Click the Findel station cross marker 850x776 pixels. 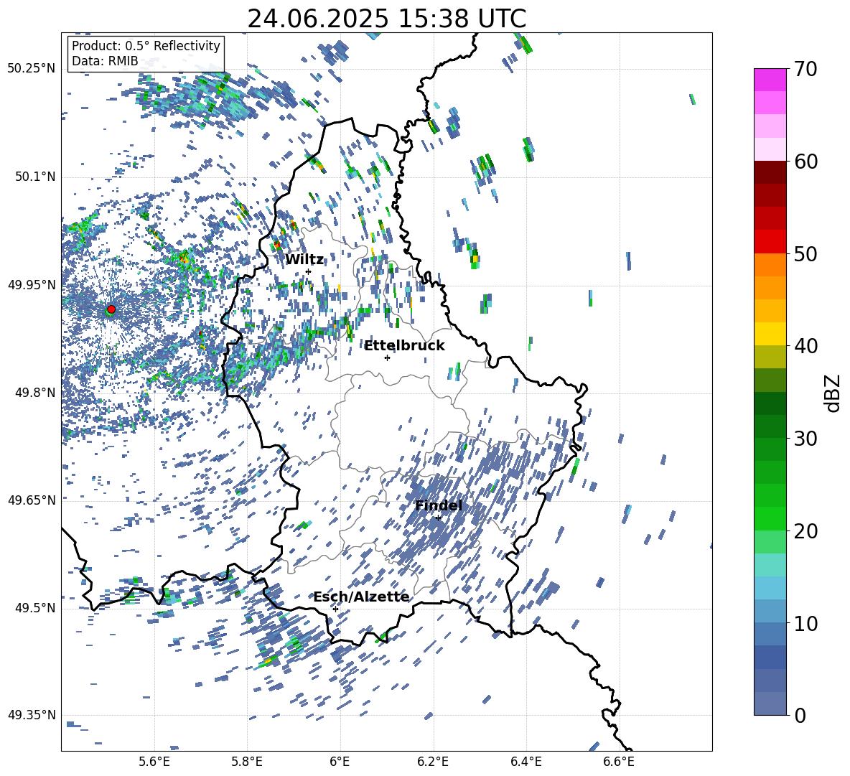[x=438, y=518]
